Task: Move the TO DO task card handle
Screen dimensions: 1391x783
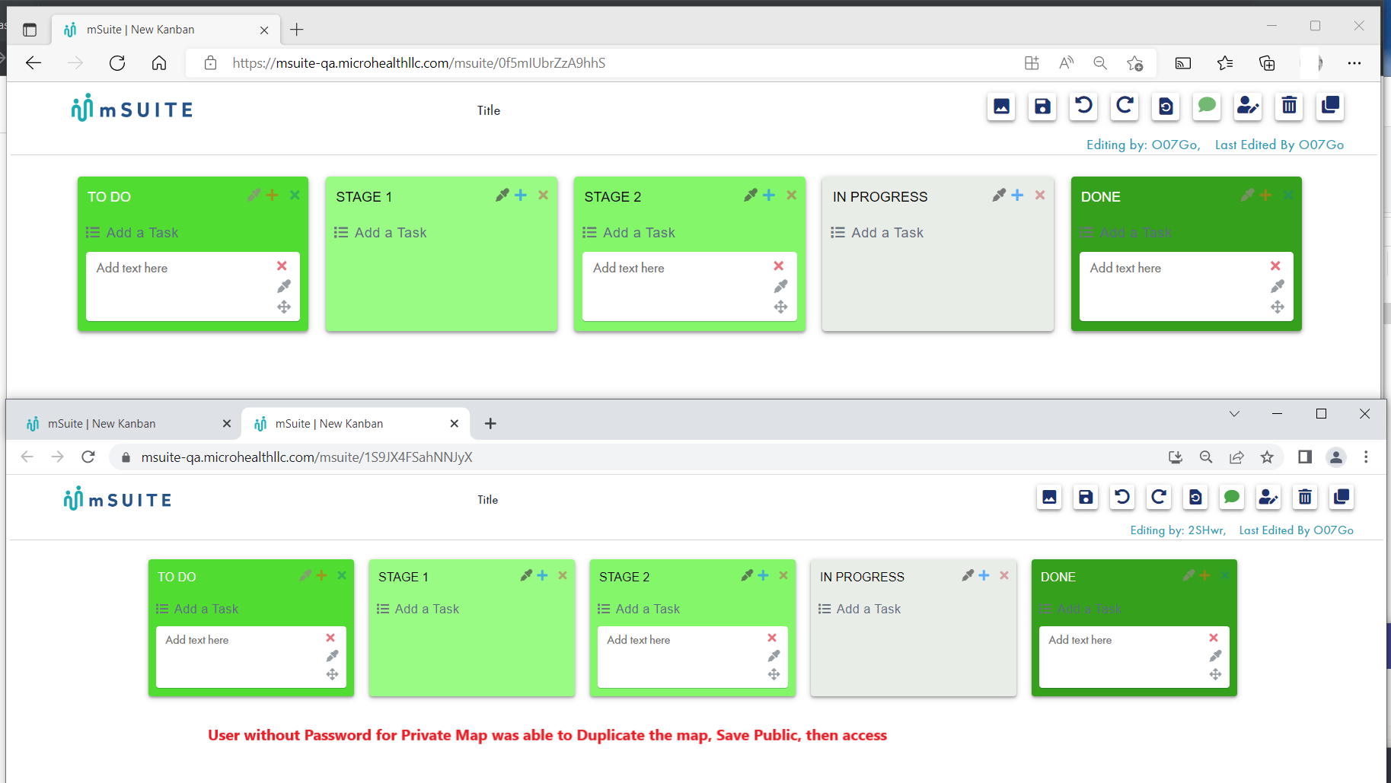Action: point(284,307)
